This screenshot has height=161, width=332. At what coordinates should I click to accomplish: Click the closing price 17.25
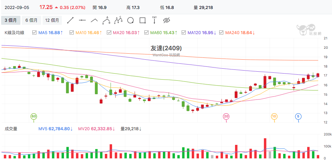coord(46,8)
